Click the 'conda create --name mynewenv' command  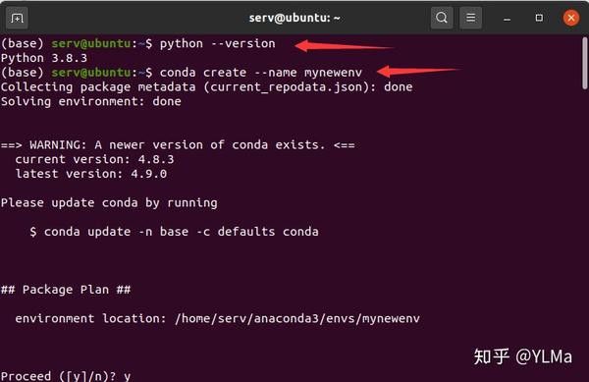(x=261, y=72)
